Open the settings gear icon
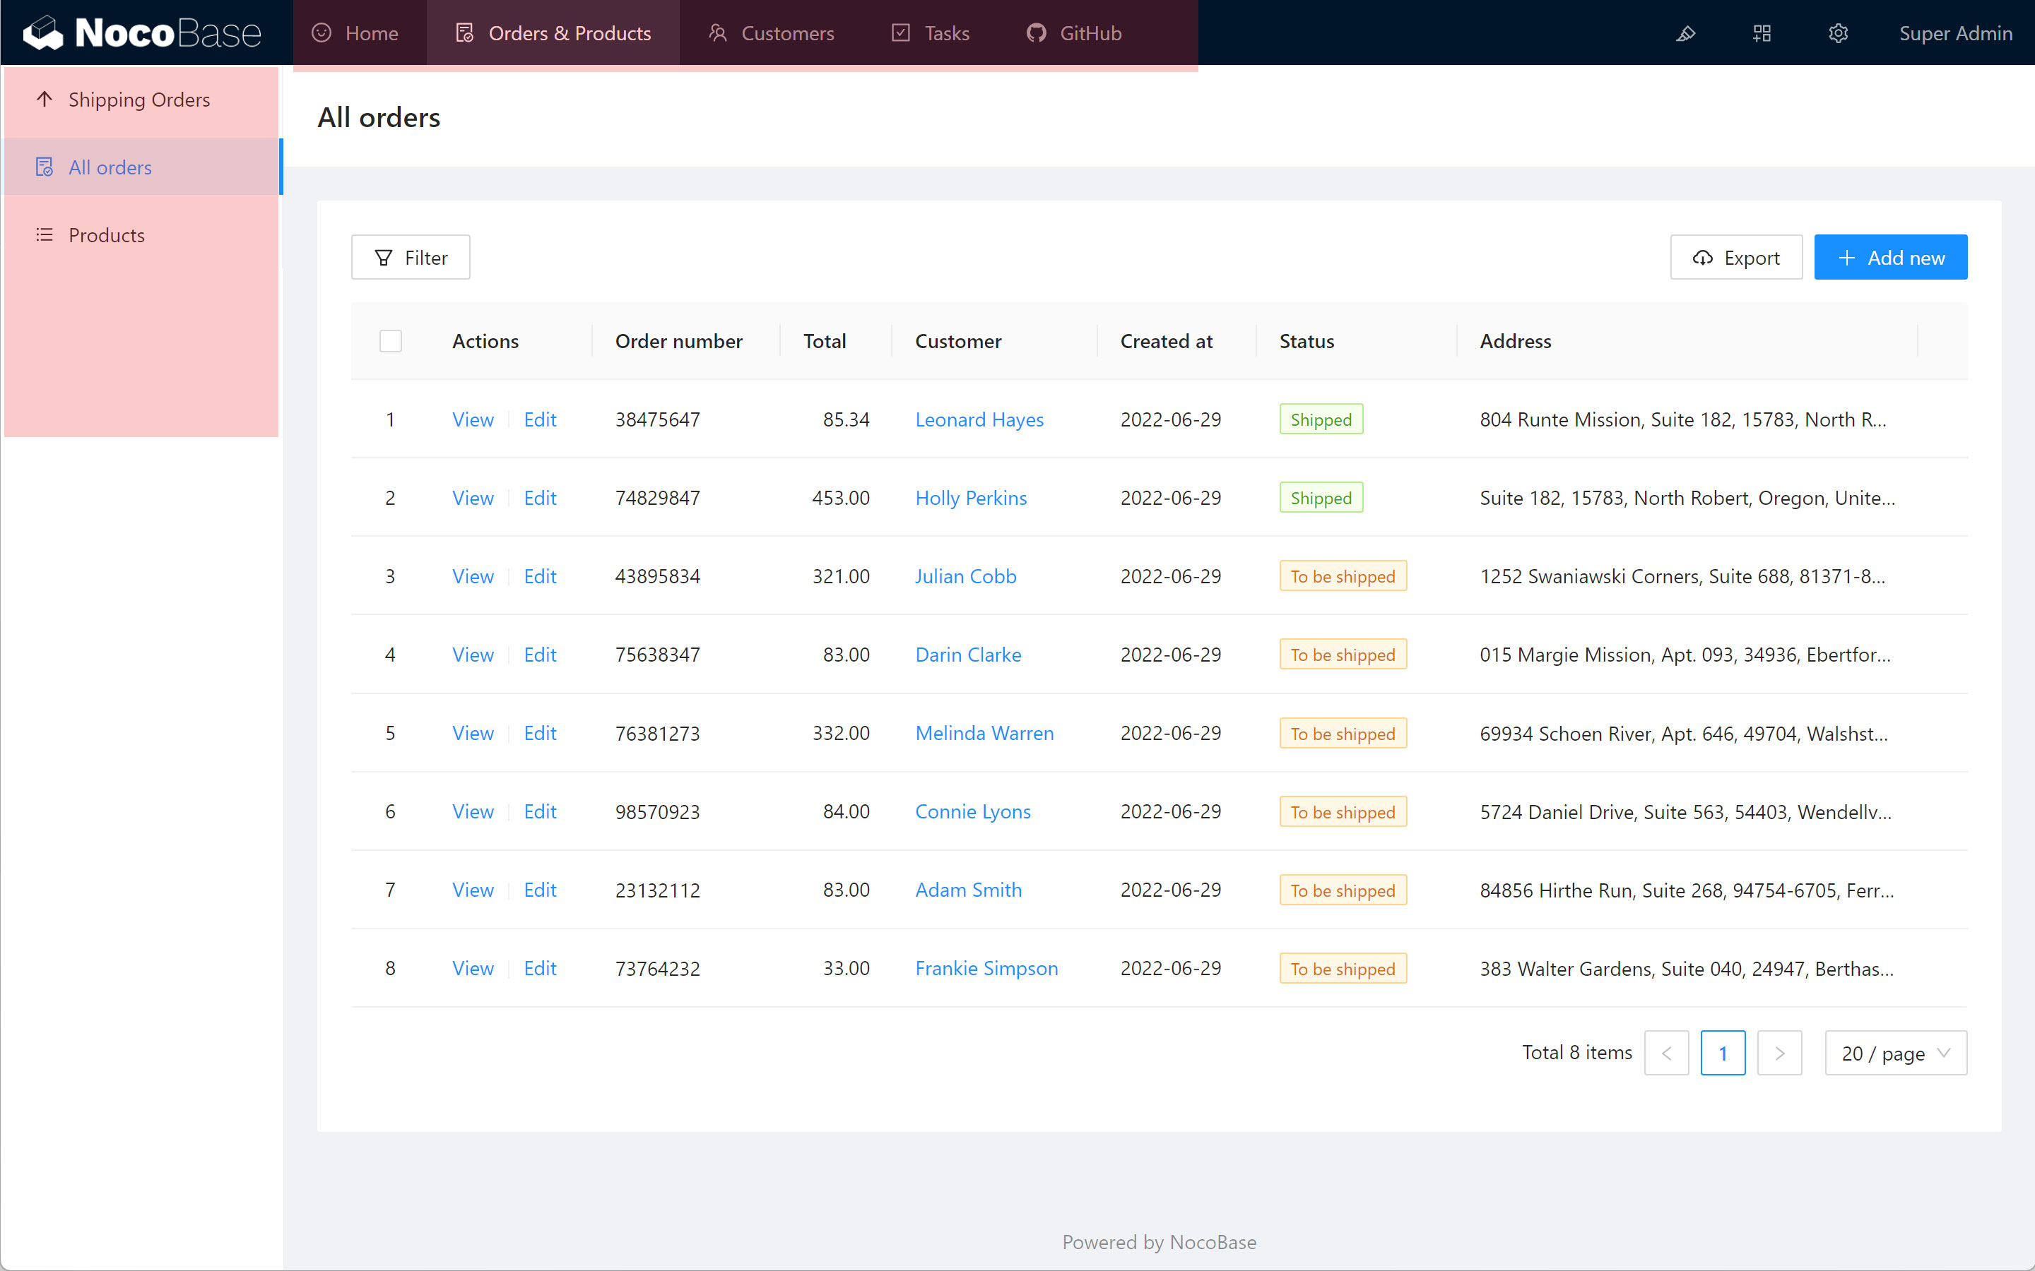The width and height of the screenshot is (2035, 1271). pyautogui.click(x=1839, y=34)
